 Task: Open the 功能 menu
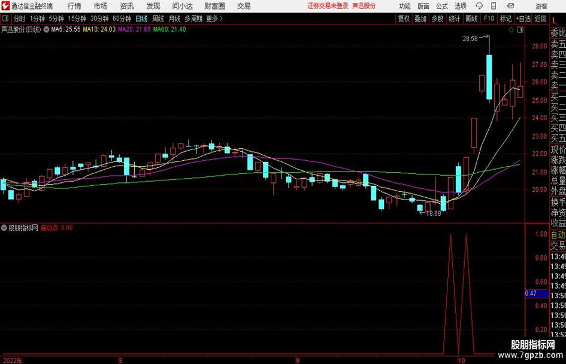coord(405,6)
